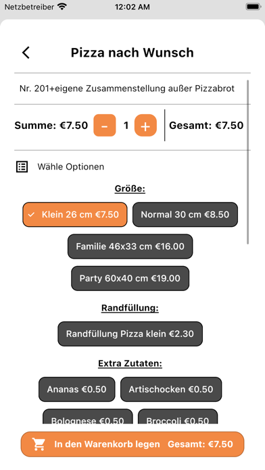Screen dimensions: 265x470
Task: Deselect the Klein 26 cm €7.50 size
Action: tap(75, 214)
